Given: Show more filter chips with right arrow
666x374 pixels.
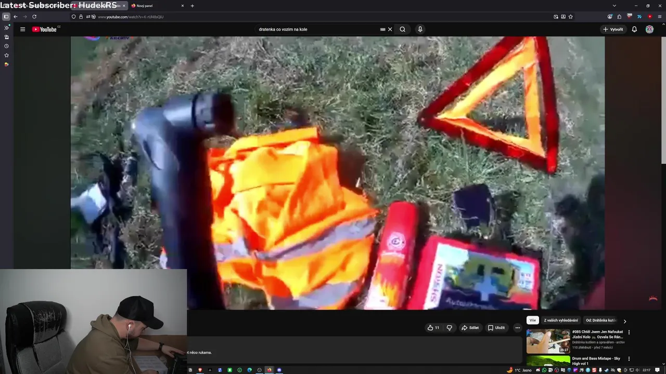Looking at the screenshot, I should tap(624, 321).
